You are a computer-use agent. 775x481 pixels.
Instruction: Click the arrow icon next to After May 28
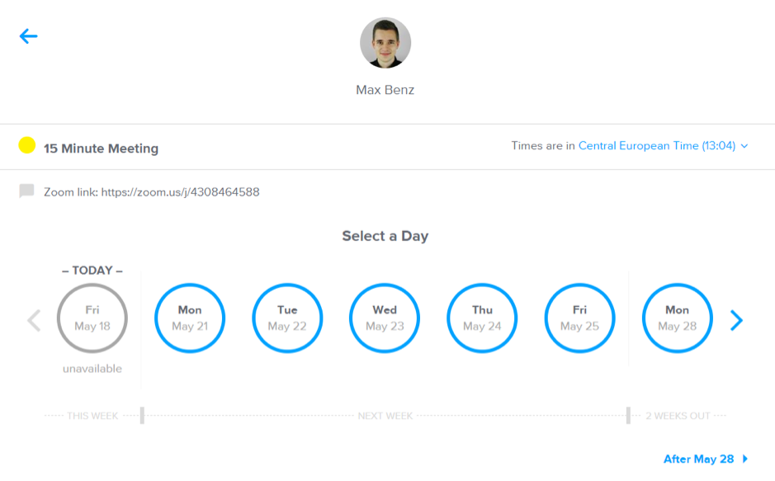(x=747, y=459)
